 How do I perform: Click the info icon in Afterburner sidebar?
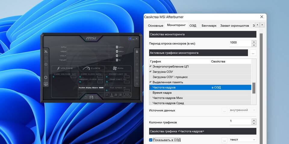click(46, 64)
